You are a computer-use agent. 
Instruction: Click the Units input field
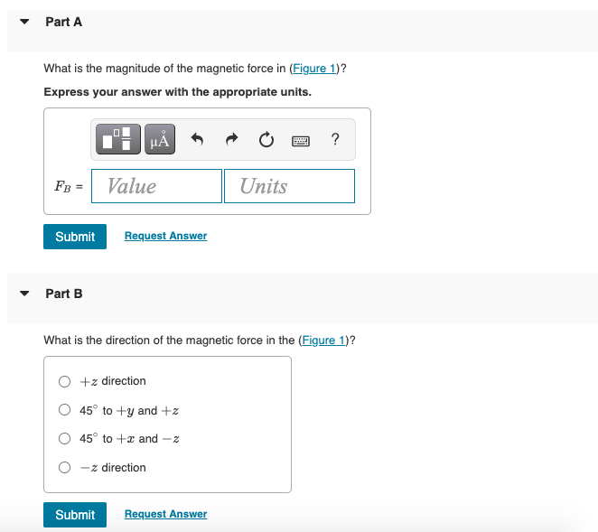coord(289,186)
